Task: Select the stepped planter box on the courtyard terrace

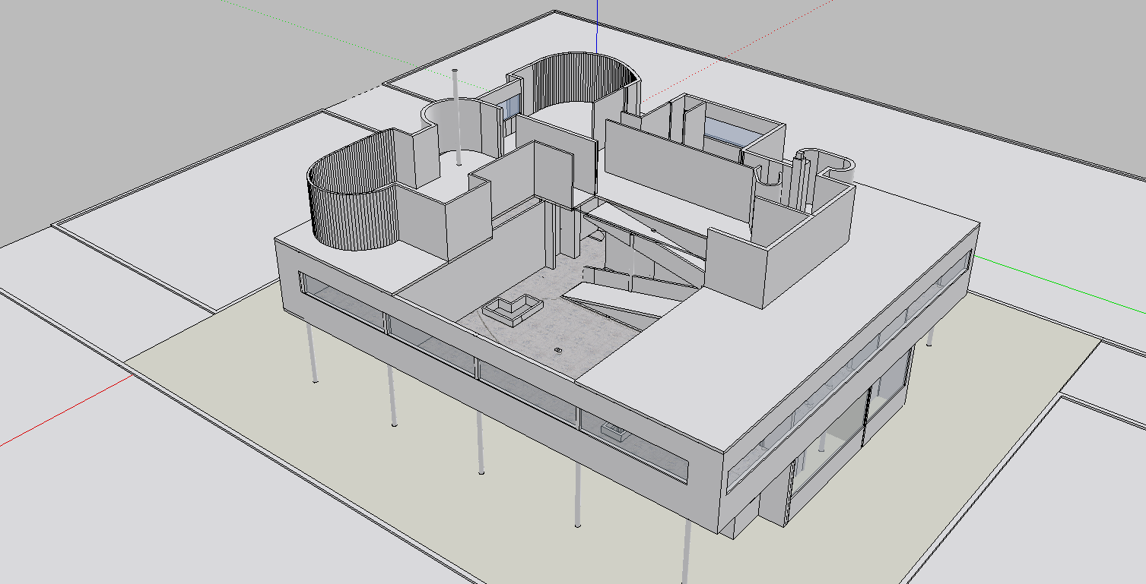Action: click(x=513, y=310)
